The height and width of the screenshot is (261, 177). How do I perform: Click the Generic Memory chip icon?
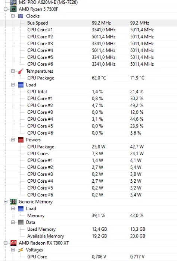(13, 202)
